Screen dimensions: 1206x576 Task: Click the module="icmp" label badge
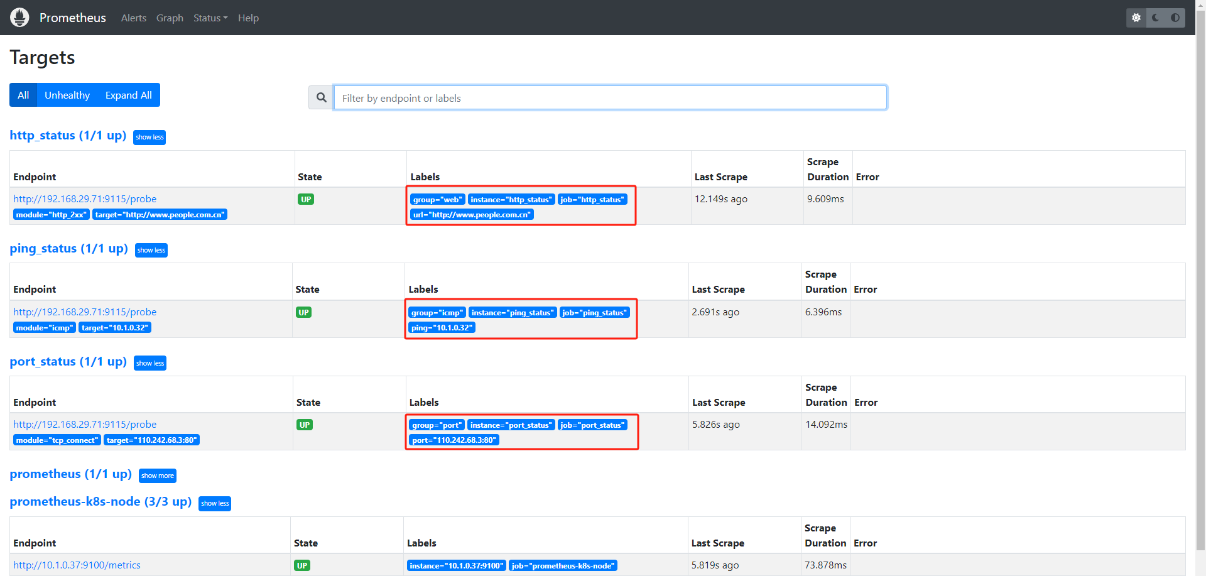coord(45,328)
